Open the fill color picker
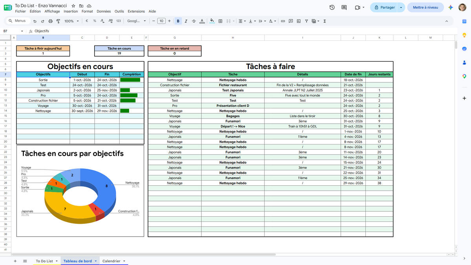 [212, 21]
